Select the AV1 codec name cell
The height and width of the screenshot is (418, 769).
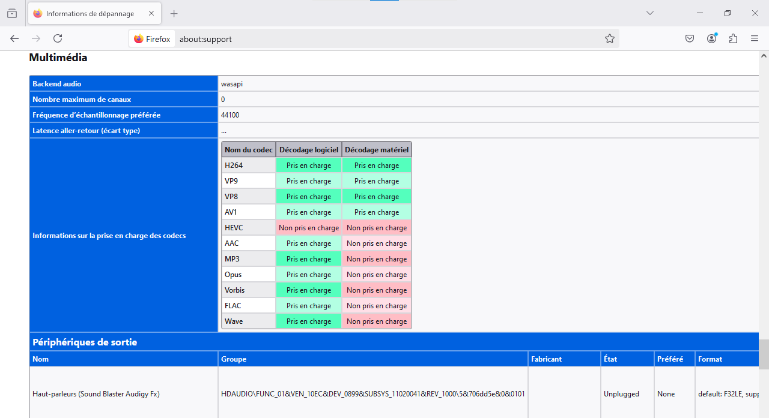click(x=249, y=212)
